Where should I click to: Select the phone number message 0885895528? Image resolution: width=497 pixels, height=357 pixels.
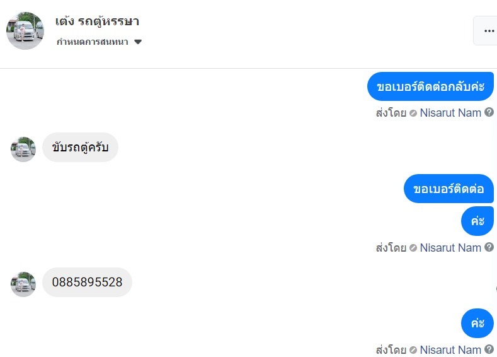coord(87,282)
